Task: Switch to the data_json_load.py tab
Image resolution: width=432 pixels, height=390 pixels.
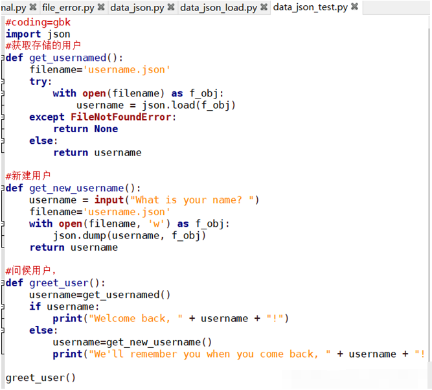Action: pos(218,7)
